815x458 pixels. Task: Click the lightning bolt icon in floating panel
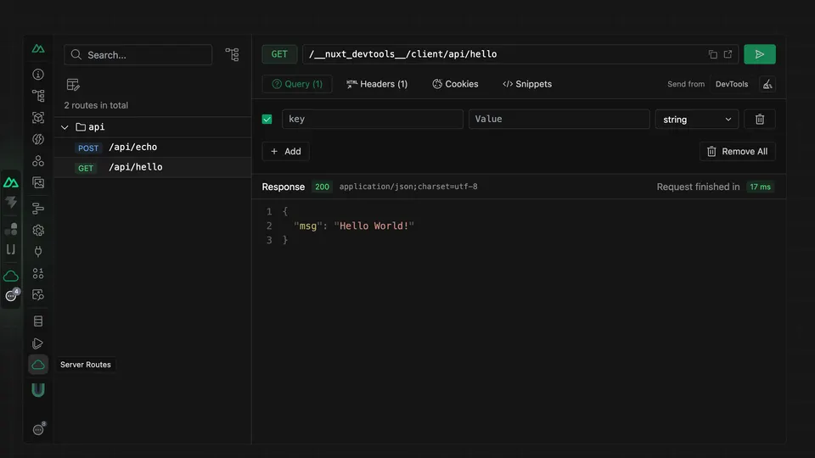(x=11, y=203)
